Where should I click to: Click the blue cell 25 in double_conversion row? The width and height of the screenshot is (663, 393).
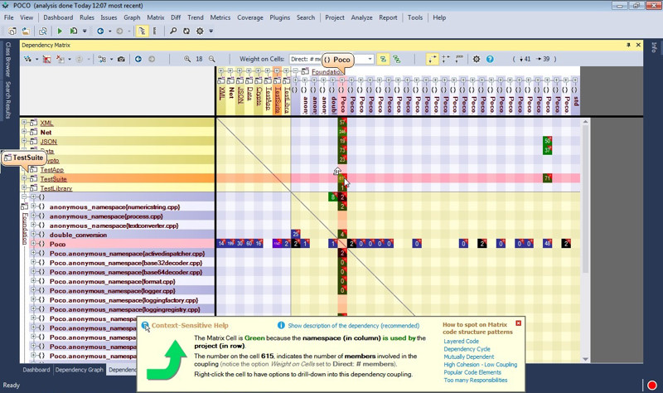296,234
